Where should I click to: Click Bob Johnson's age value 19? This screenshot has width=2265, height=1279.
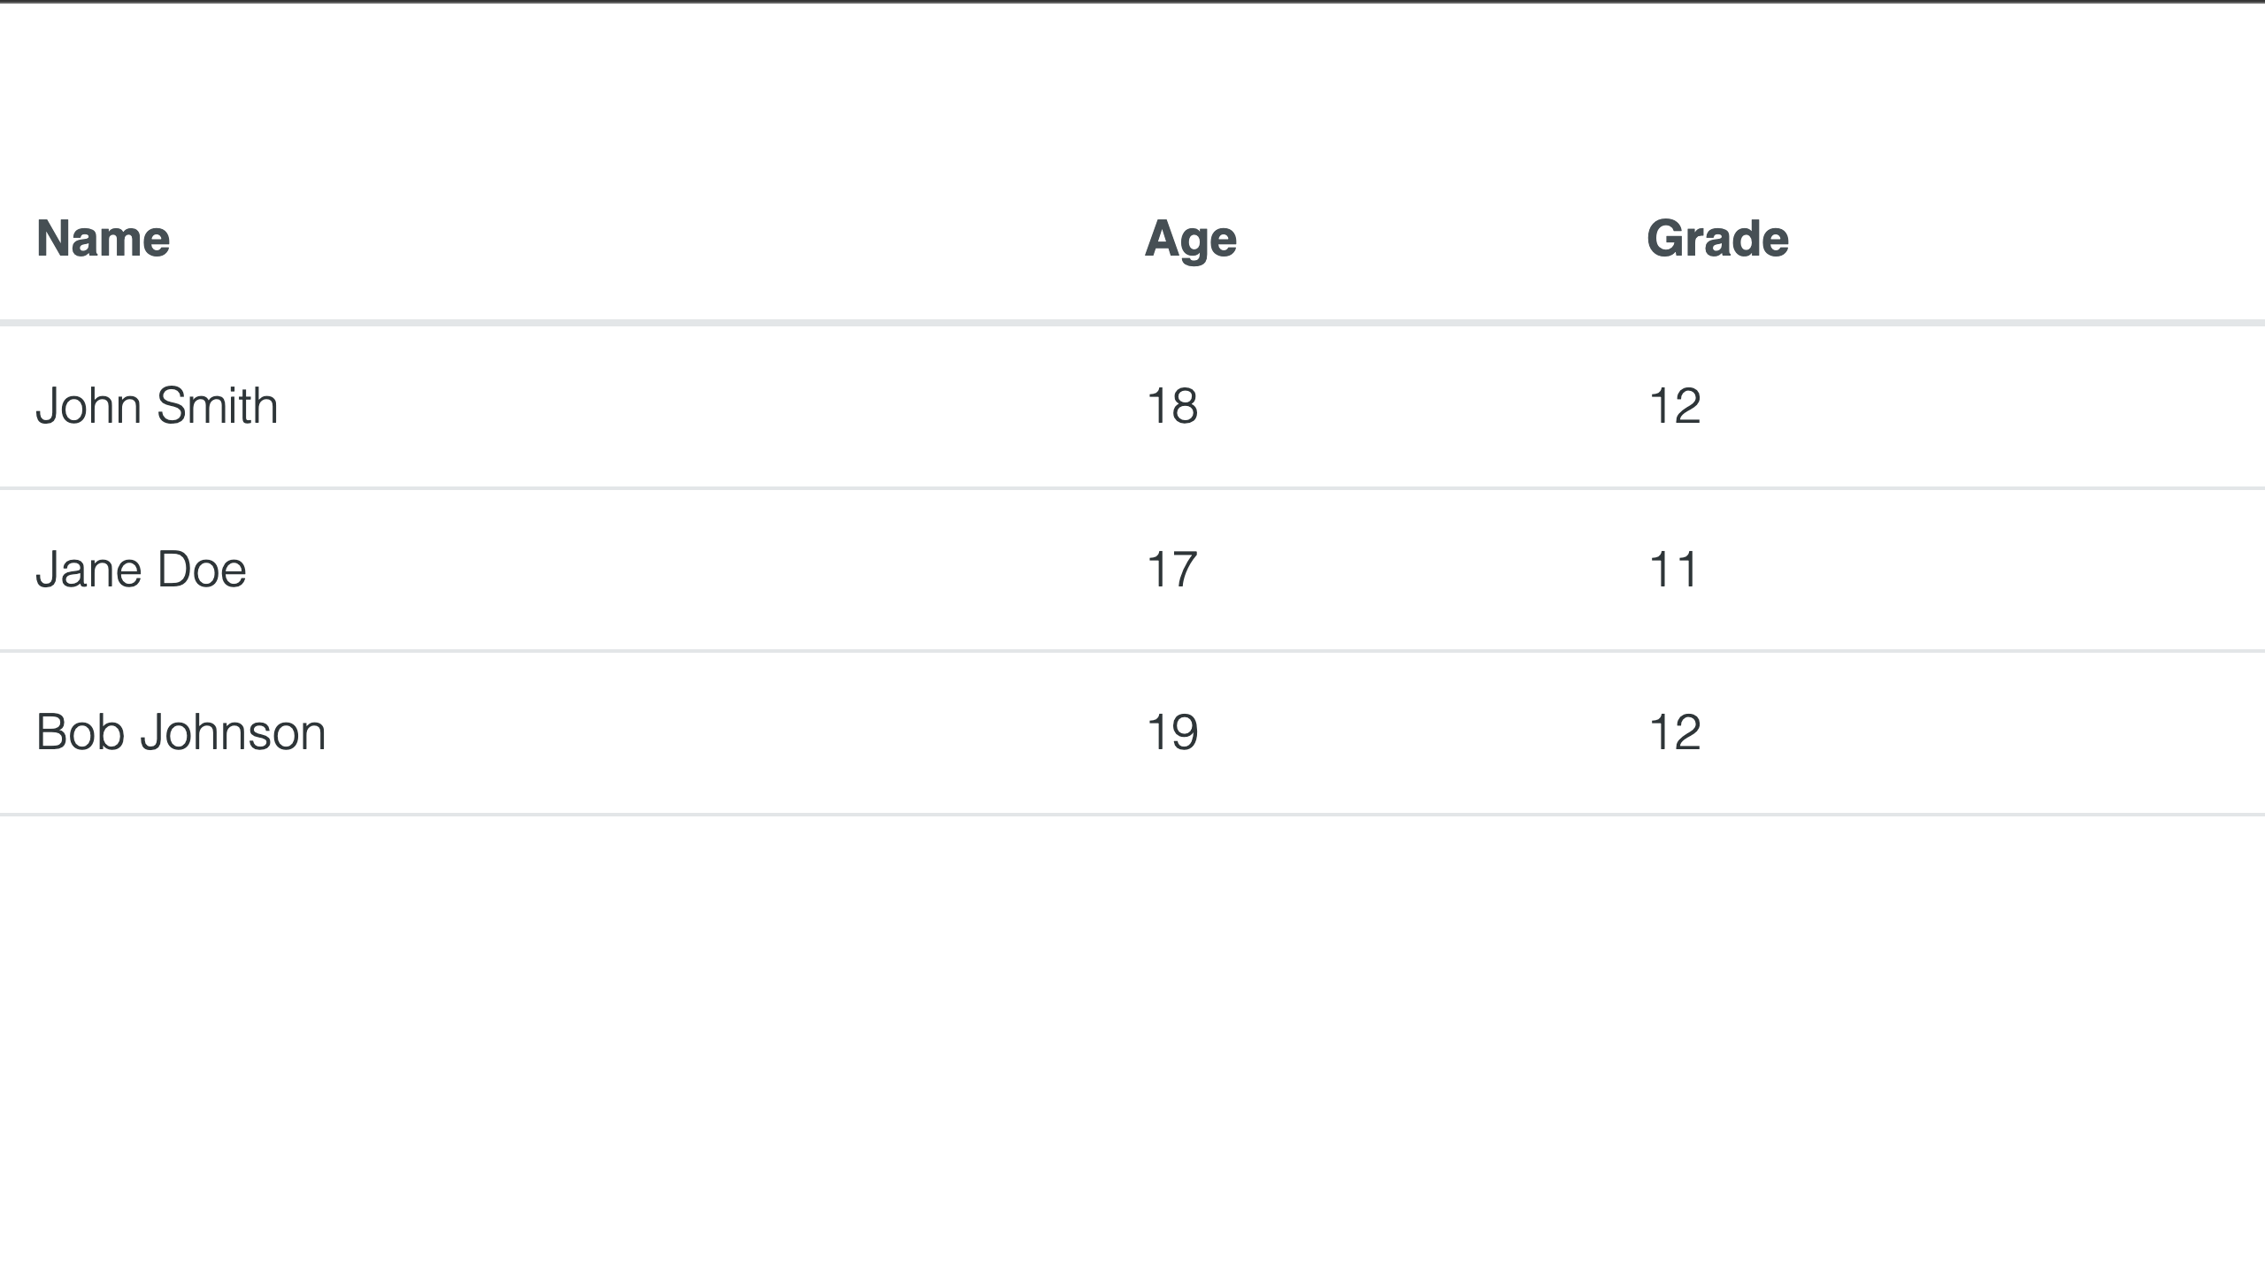coord(1172,732)
